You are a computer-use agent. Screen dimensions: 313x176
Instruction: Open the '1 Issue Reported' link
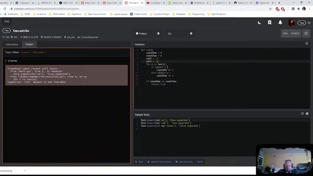(x=88, y=37)
